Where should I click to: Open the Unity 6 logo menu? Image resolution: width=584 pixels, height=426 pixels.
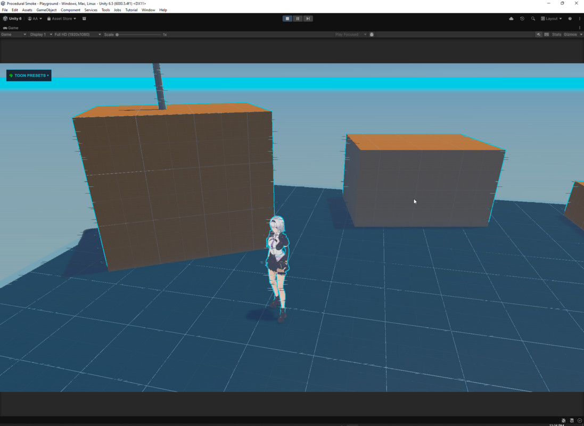click(x=12, y=19)
